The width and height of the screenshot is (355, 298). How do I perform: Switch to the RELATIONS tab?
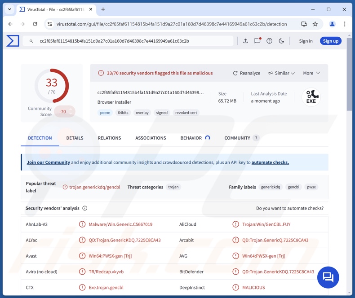coord(109,138)
